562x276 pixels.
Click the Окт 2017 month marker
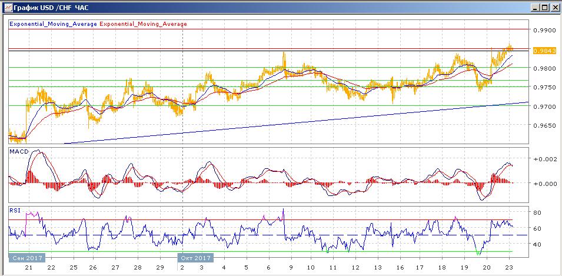click(x=195, y=257)
